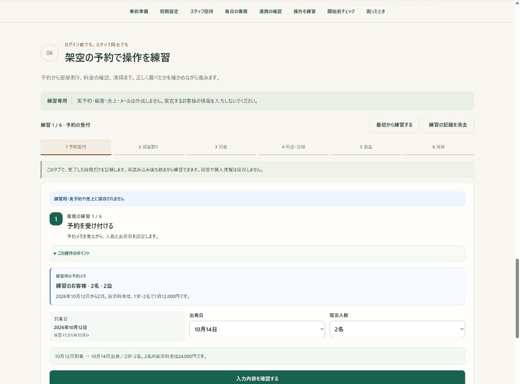Screen dimensions: 520x384
Task: Open the 開始前チェック navigation item
Action: tap(341, 11)
